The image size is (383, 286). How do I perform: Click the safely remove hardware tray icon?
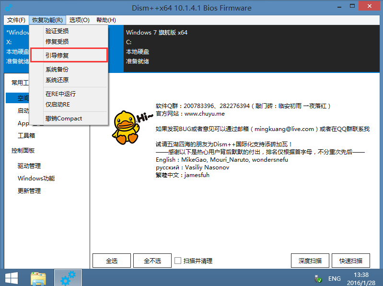[x=318, y=279]
